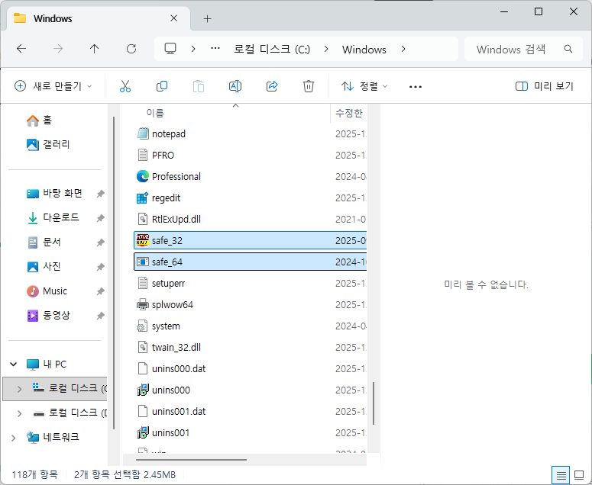Click the Paste clipboard icon
This screenshot has height=485, width=592.
pyautogui.click(x=199, y=86)
